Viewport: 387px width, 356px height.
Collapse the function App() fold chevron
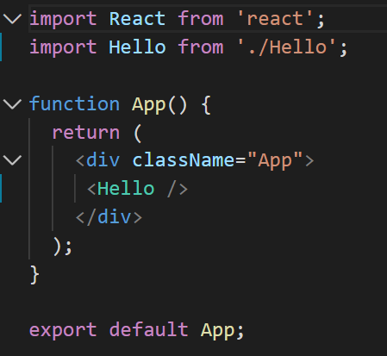[x=12, y=103]
